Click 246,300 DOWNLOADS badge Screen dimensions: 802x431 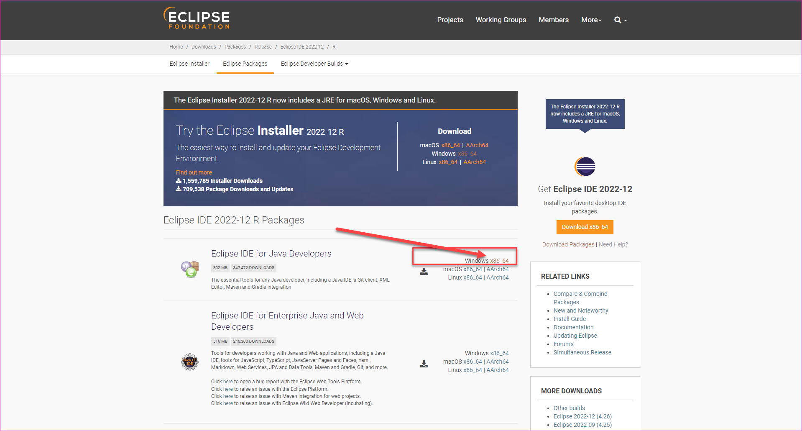click(253, 341)
